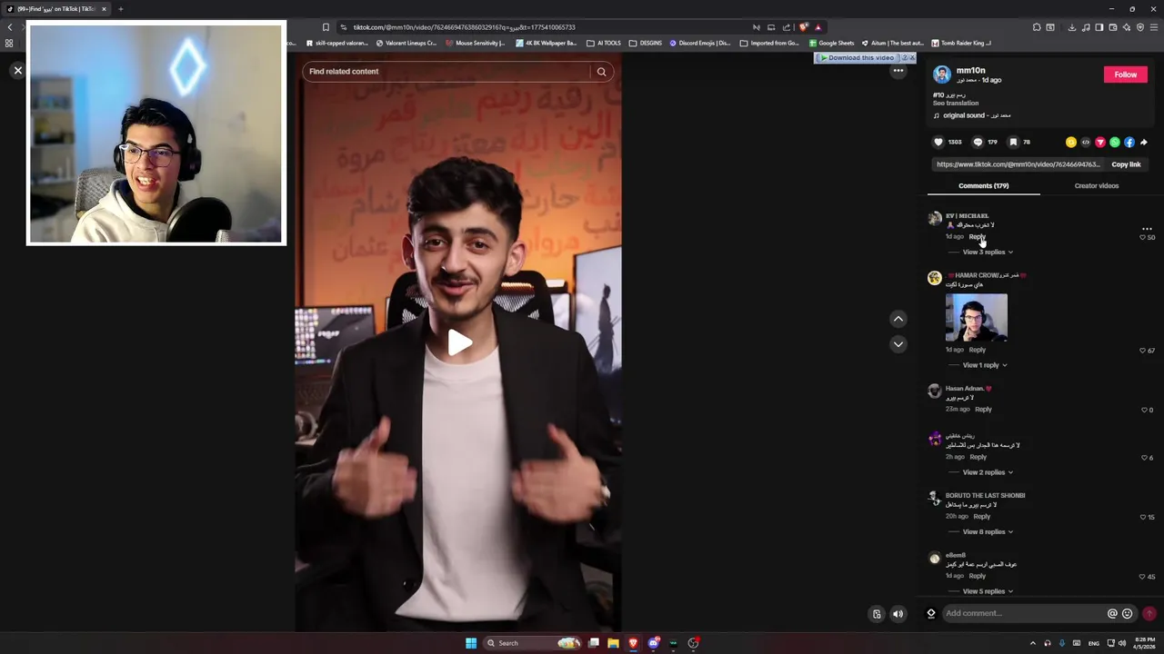Screen dimensions: 1164x654
Task: Like the video with heart icon showing 1303
Action: click(x=938, y=142)
